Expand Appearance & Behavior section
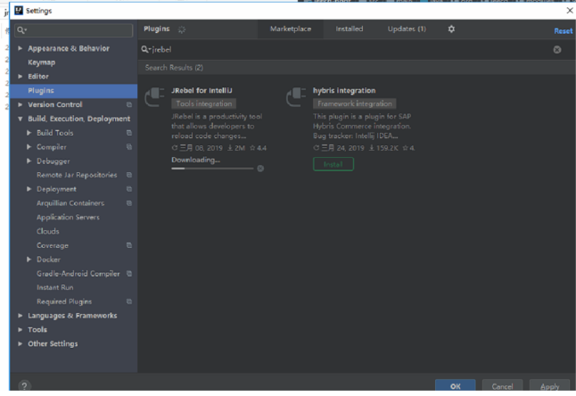Screen dimensions: 576x396 coord(21,48)
